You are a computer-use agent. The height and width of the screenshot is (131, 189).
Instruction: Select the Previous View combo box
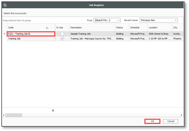point(159,20)
